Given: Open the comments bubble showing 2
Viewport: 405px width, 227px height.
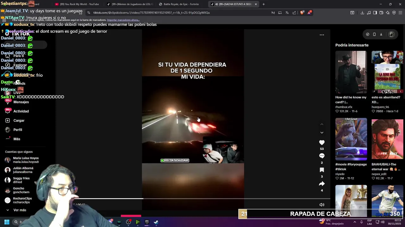Looking at the screenshot, I should pyautogui.click(x=322, y=156).
